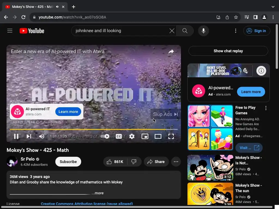Click the browser forward arrow
Image resolution: width=279 pixels, height=209 pixels.
15,17
